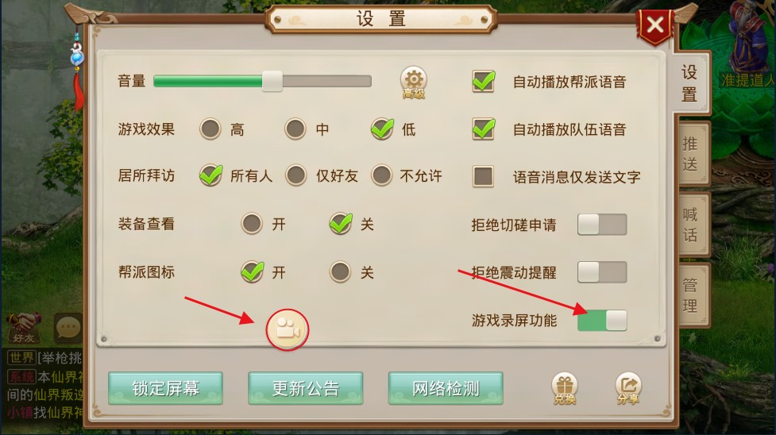The width and height of the screenshot is (776, 435).
Task: Switch to the 推送 side tab
Action: coord(691,154)
